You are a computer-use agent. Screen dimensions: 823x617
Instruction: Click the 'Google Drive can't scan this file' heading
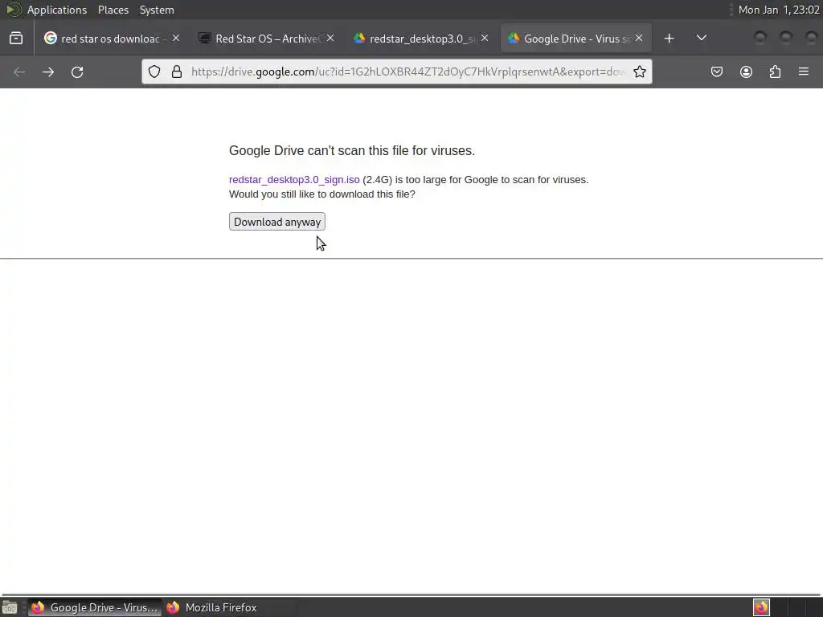[352, 150]
